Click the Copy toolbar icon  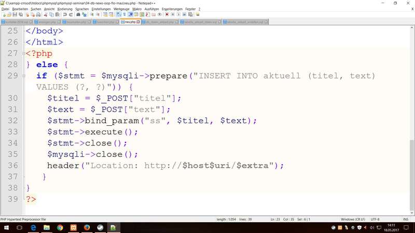point(51,14)
